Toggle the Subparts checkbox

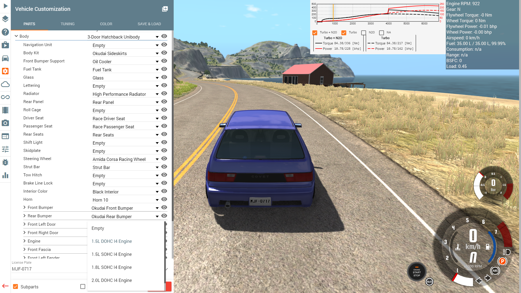pos(15,287)
